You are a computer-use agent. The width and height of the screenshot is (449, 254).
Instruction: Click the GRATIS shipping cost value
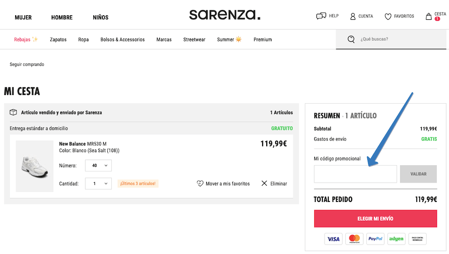429,139
